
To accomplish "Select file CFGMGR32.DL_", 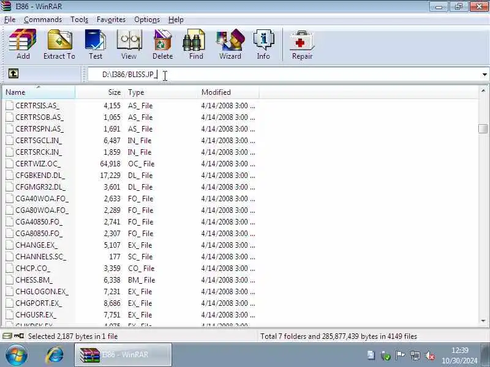I will [x=40, y=187].
